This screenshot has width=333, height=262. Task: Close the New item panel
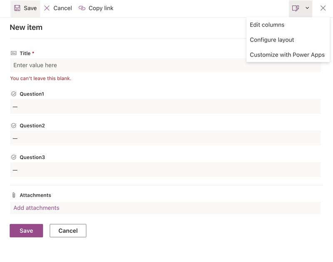(323, 8)
